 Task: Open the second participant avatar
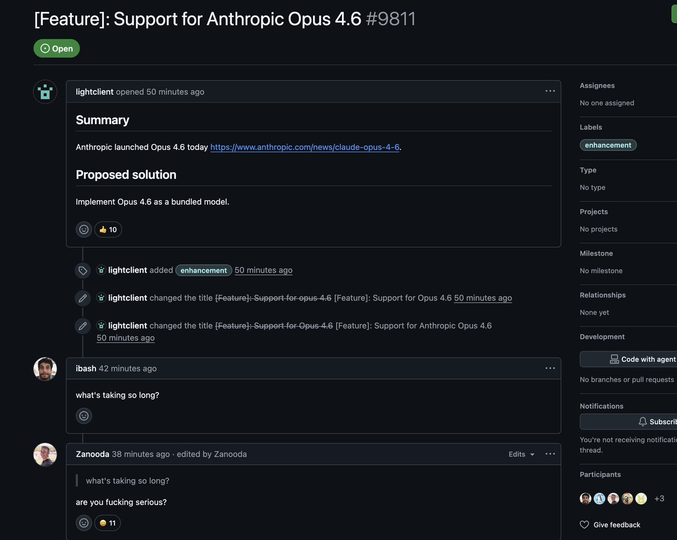click(x=600, y=499)
